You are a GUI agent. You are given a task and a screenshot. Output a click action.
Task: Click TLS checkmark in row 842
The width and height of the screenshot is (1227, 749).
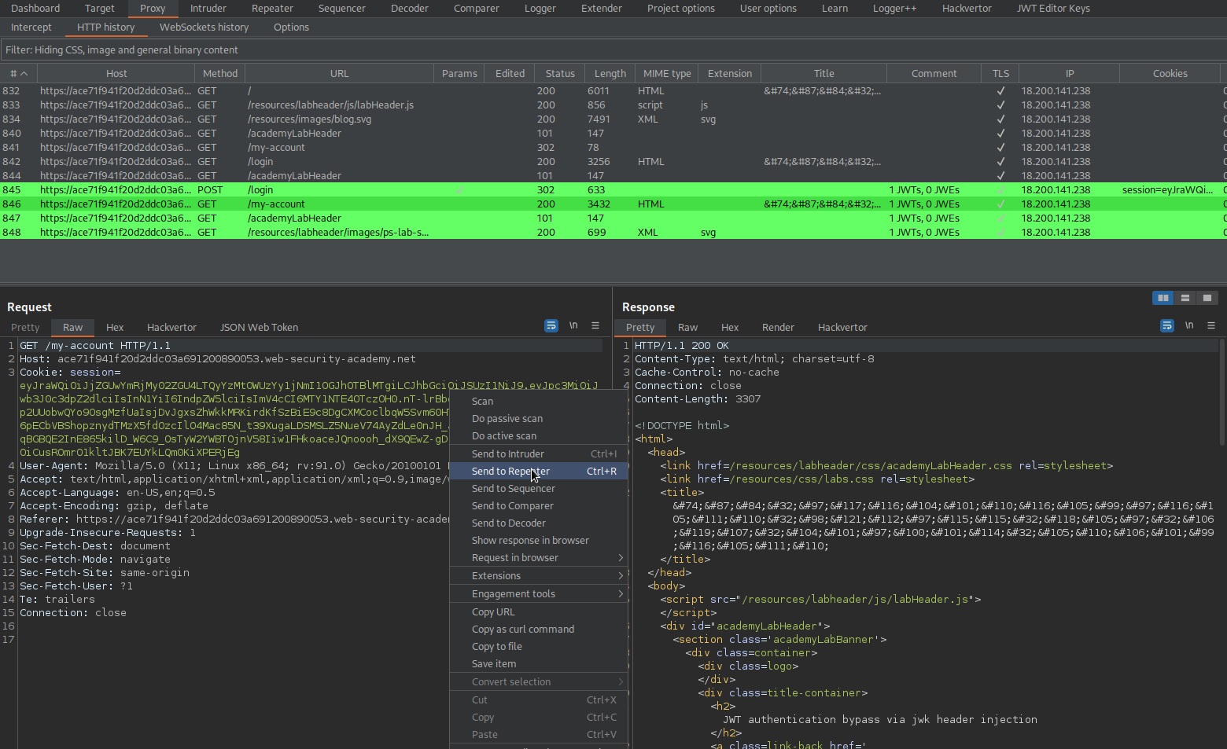1000,162
